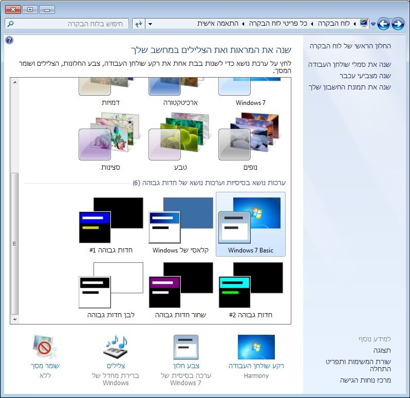Select the חדות גבוהה #1 theme
The image size is (410, 398).
(x=111, y=224)
